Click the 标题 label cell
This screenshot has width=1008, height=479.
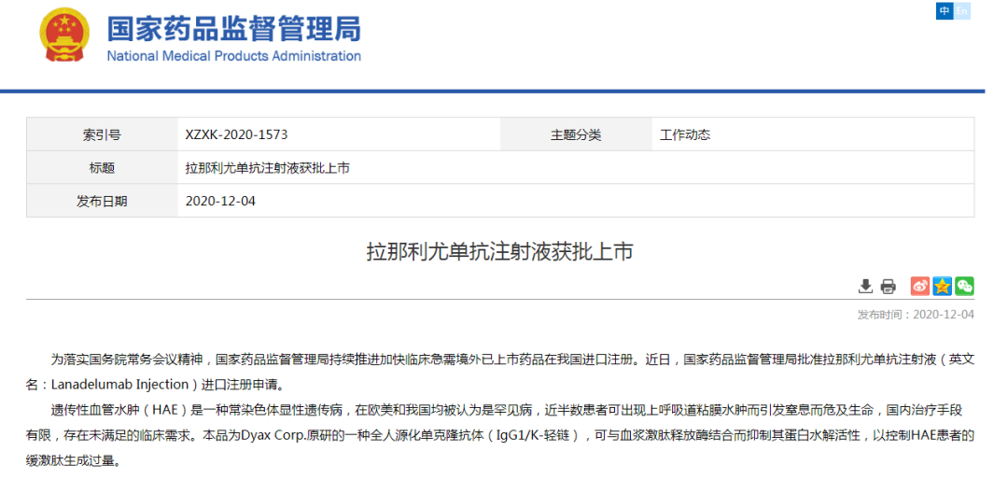pyautogui.click(x=103, y=168)
